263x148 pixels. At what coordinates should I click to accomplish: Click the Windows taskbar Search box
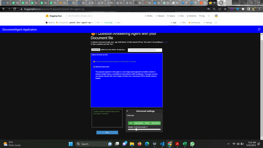point(94,144)
